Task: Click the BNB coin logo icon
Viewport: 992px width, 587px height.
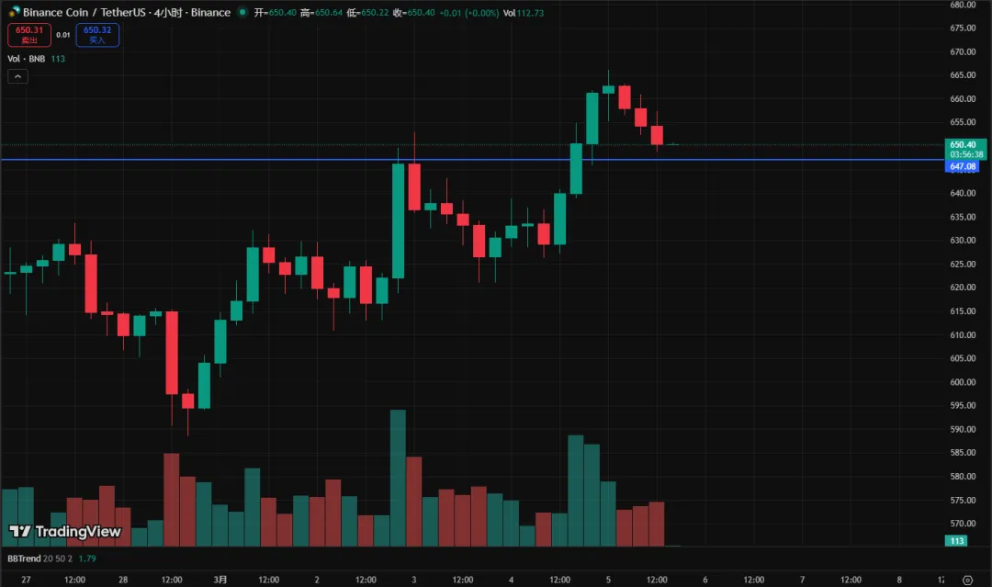Action: [x=14, y=12]
